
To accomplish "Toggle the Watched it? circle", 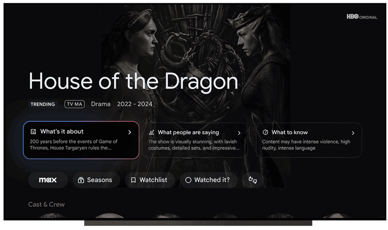I will point(188,180).
